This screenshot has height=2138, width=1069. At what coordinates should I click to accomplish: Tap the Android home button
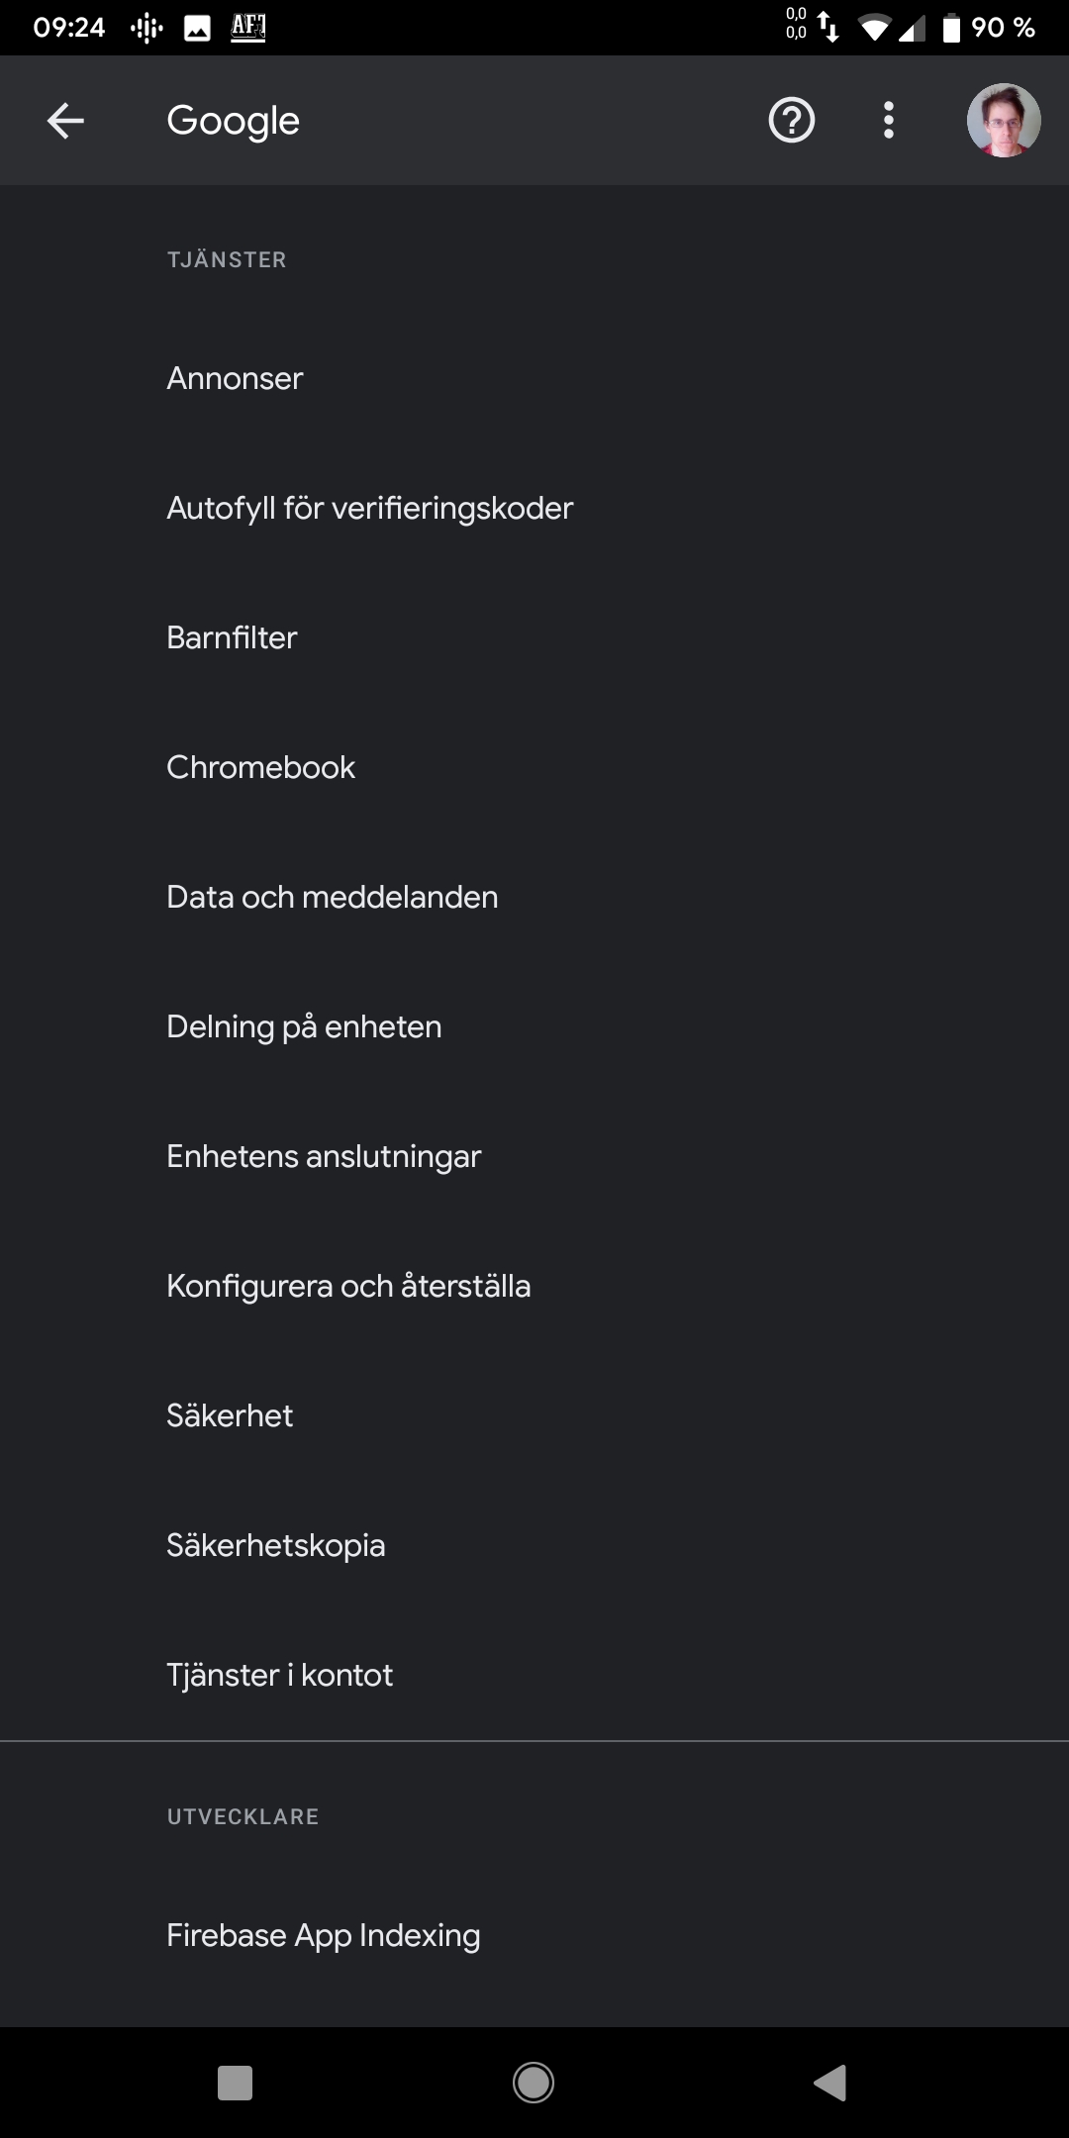534,2083
